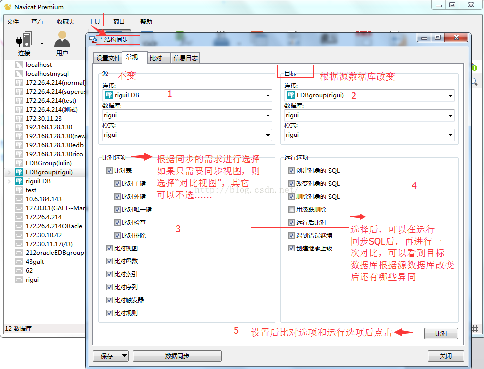Viewport: 484px width, 369px height.
Task: Toggle 比对外键 checkbox
Action: coord(117,196)
